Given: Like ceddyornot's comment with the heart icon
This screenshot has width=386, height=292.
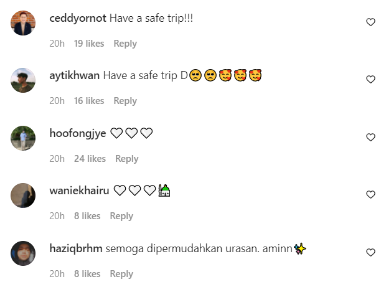Looking at the screenshot, I should (x=370, y=22).
